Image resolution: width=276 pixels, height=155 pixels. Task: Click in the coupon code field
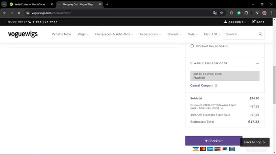point(225,76)
